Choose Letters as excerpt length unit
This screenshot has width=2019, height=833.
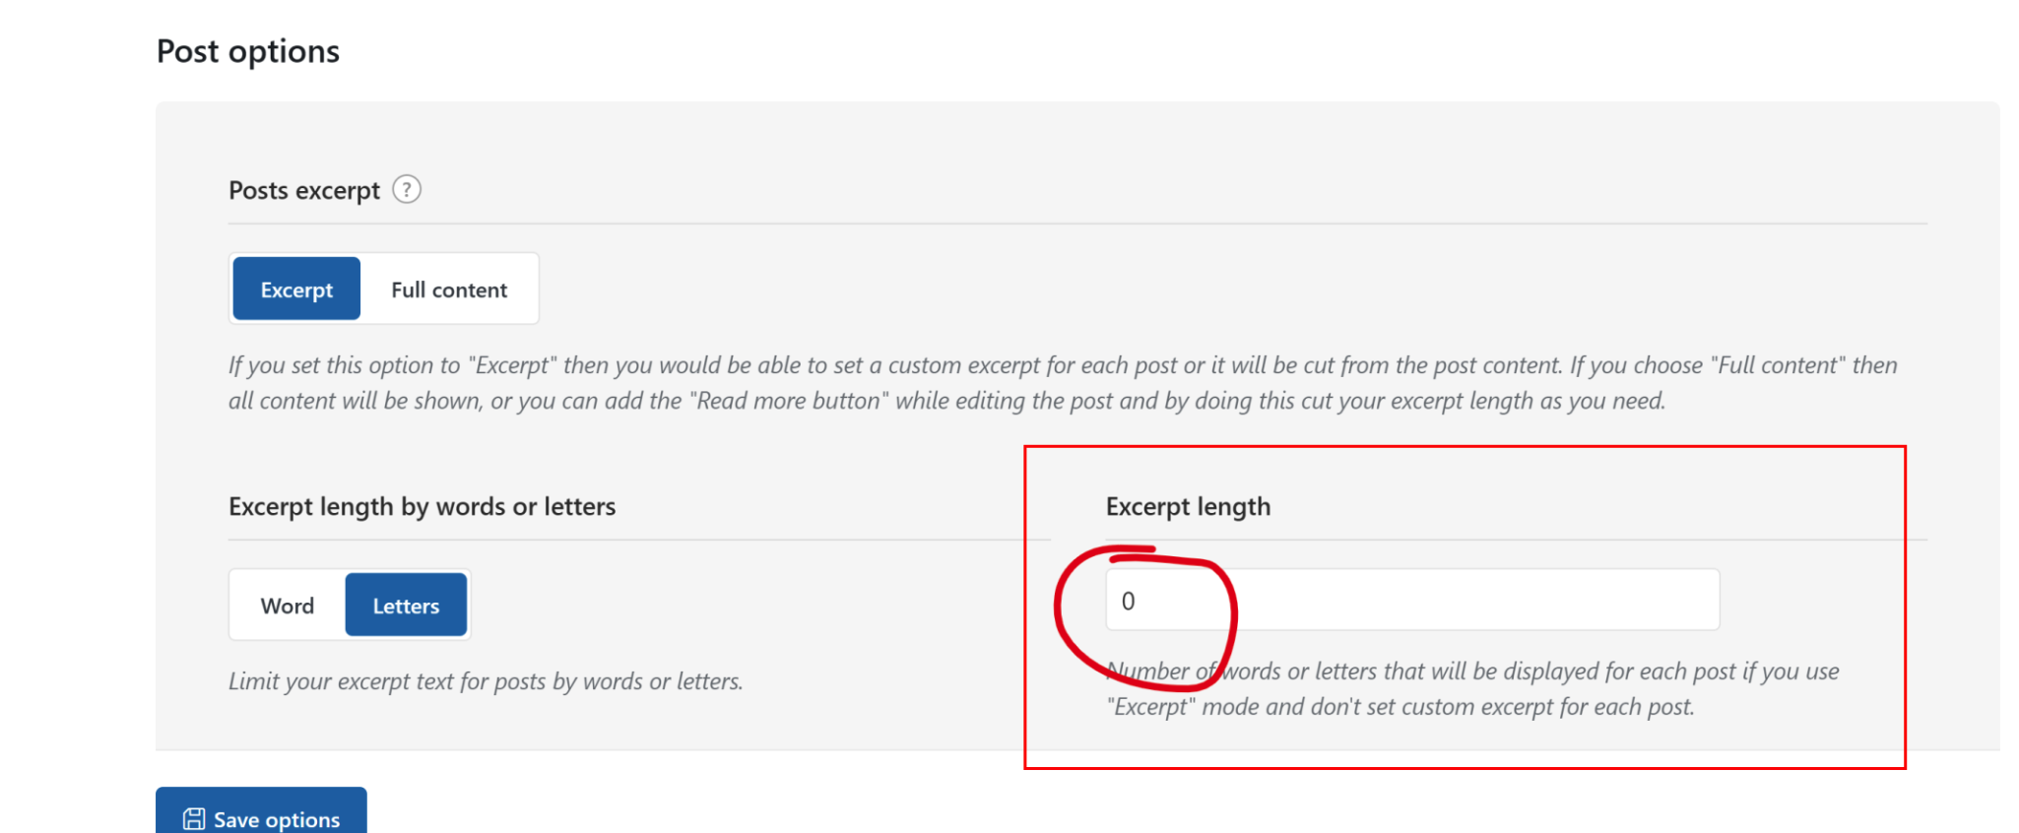click(x=406, y=605)
